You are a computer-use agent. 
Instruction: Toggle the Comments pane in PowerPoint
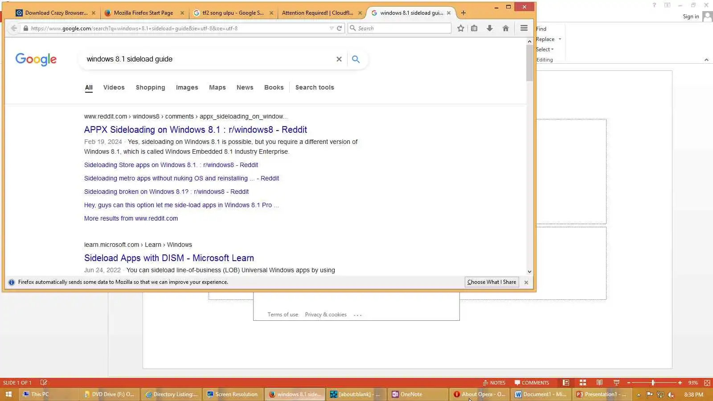pos(532,383)
